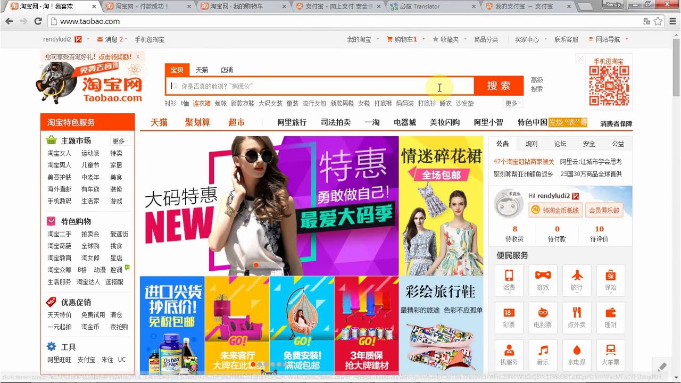Switch to the 安全 notice tab
Image resolution: width=681 pixels, height=383 pixels.
(x=589, y=144)
